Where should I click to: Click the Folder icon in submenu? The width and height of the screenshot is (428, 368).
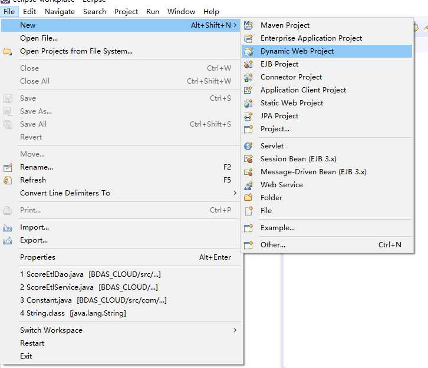click(x=248, y=198)
